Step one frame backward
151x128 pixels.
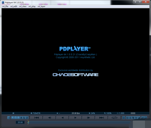pyautogui.click(x=50, y=118)
